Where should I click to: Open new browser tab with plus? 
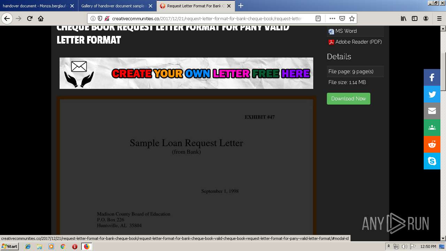240,6
